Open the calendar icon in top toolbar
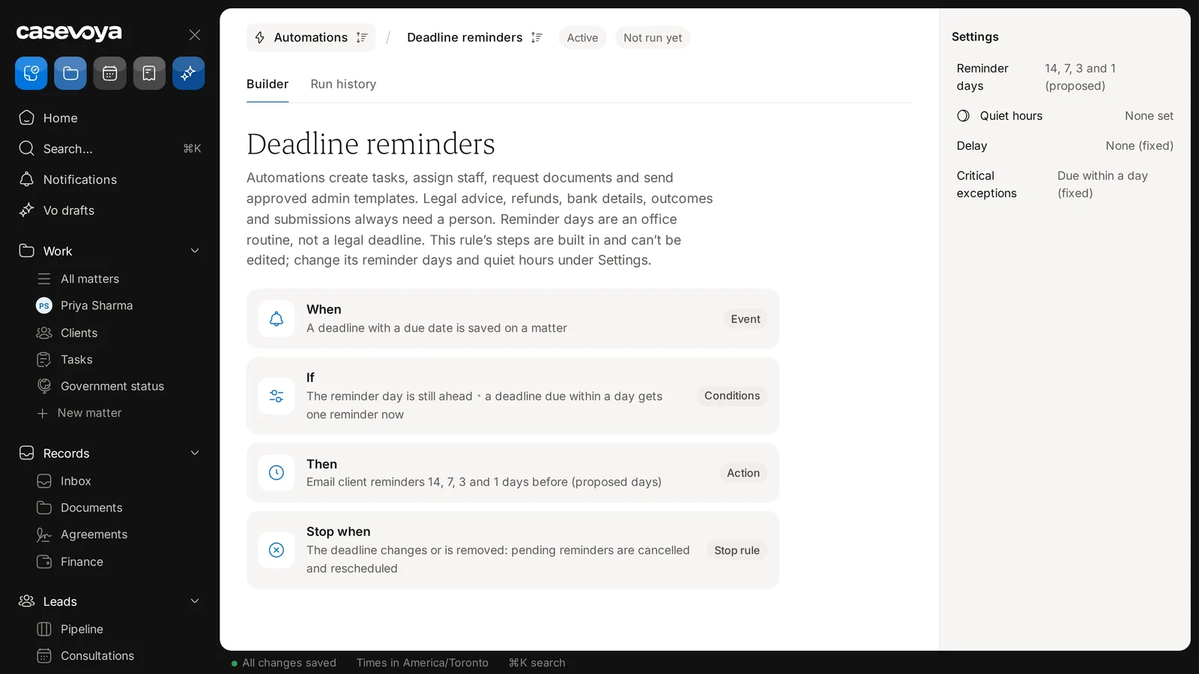This screenshot has height=674, width=1199. click(x=109, y=73)
